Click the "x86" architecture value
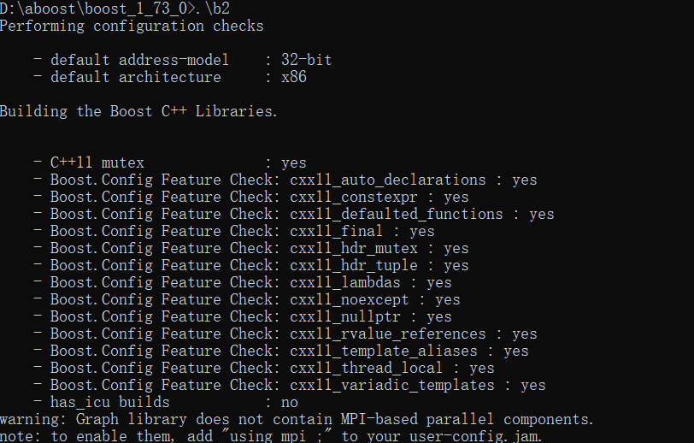694x443 pixels. click(x=293, y=77)
